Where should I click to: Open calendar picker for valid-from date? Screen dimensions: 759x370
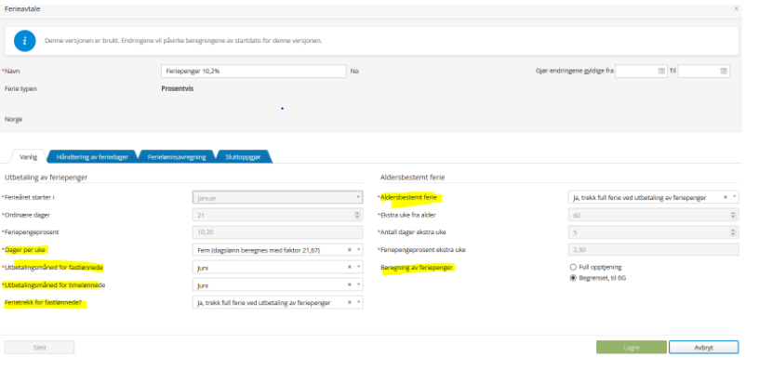[x=661, y=71]
